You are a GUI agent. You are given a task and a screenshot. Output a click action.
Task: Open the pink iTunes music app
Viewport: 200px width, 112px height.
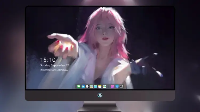(112, 87)
